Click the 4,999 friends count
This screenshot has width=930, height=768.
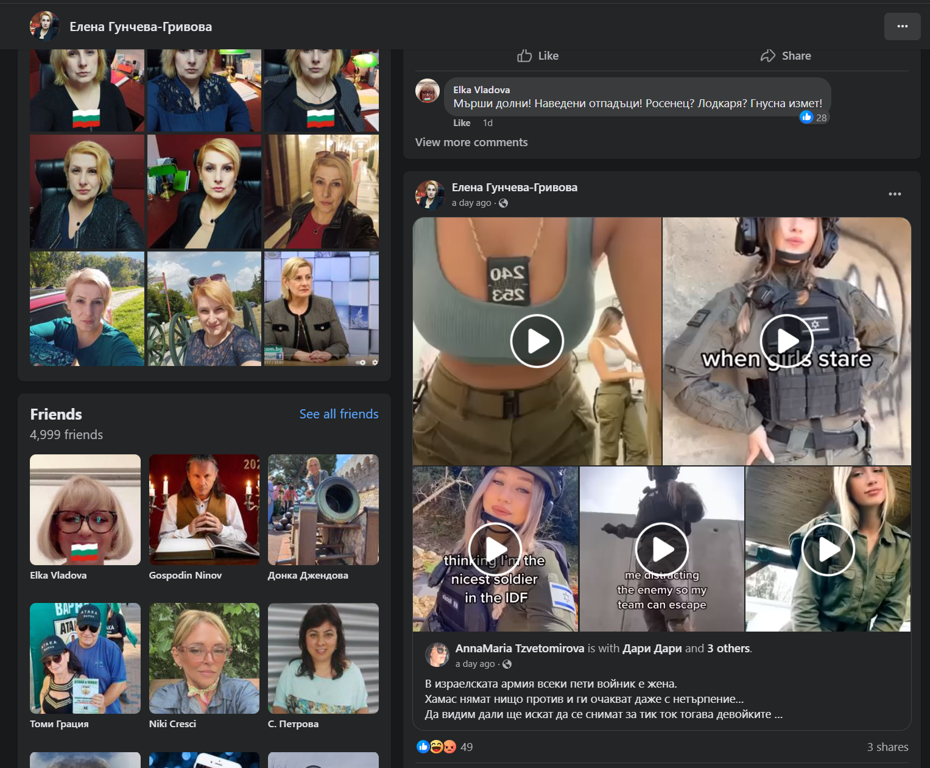tap(66, 435)
